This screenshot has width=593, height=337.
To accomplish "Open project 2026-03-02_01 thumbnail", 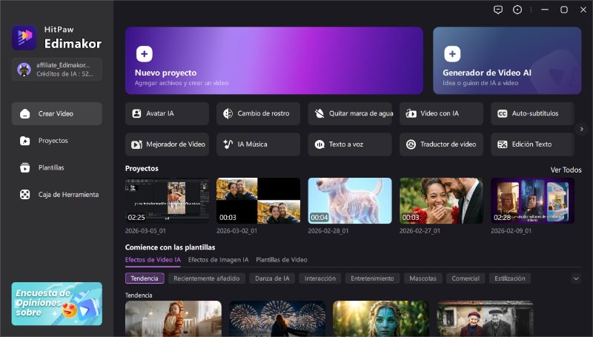I will pyautogui.click(x=258, y=201).
